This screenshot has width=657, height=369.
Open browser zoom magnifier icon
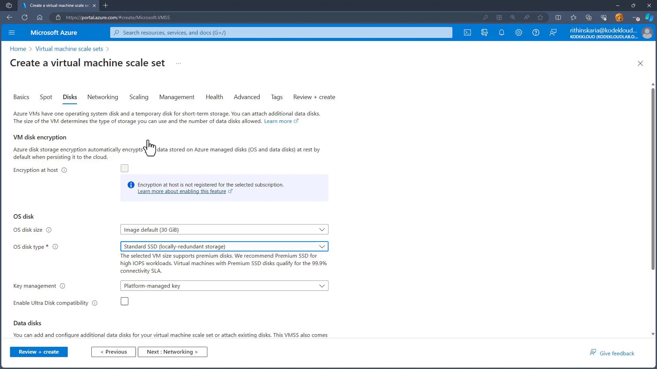point(513,17)
